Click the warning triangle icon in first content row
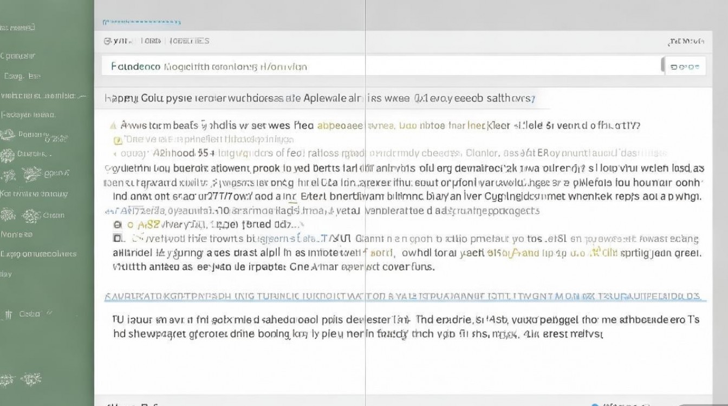 [113, 125]
